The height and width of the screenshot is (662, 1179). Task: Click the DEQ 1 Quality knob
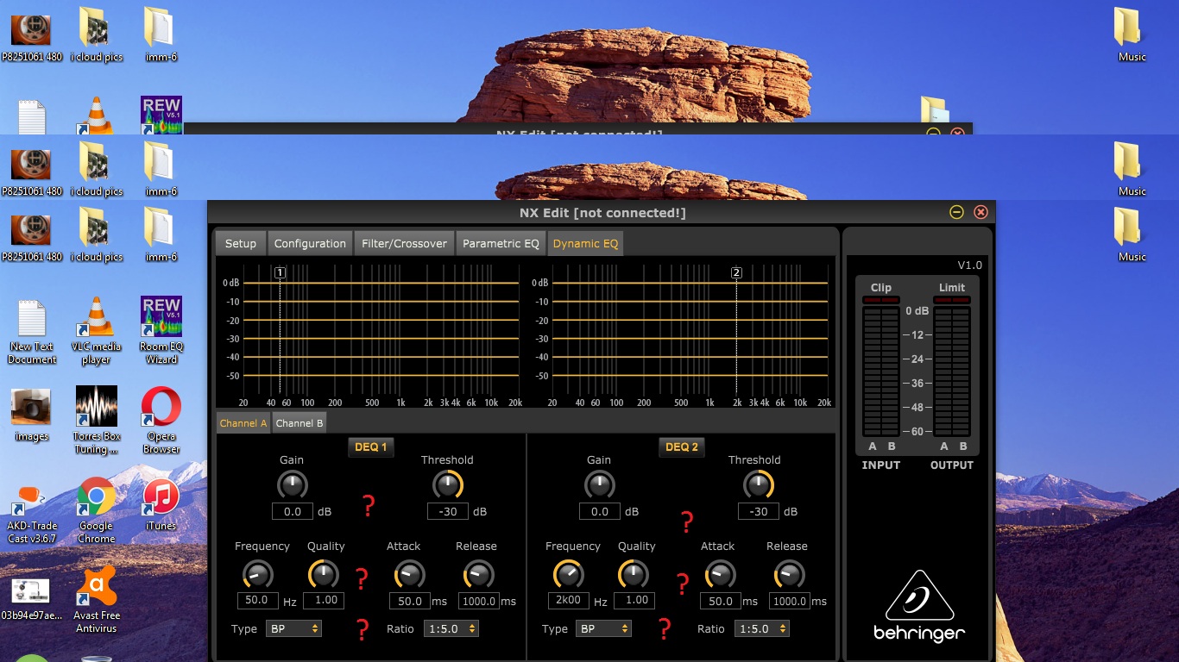point(324,574)
